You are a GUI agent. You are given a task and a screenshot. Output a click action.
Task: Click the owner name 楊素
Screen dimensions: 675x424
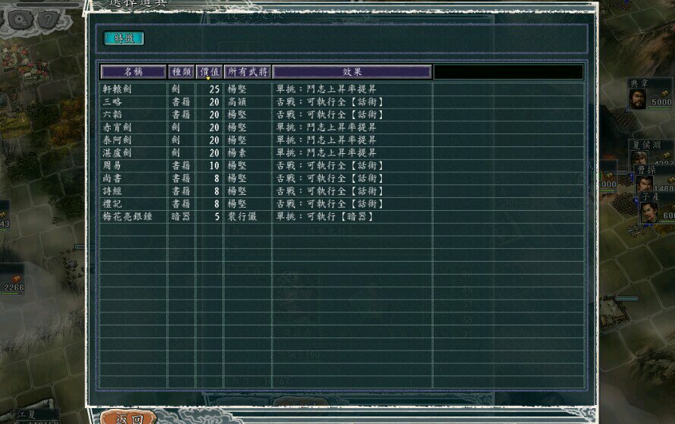click(237, 152)
